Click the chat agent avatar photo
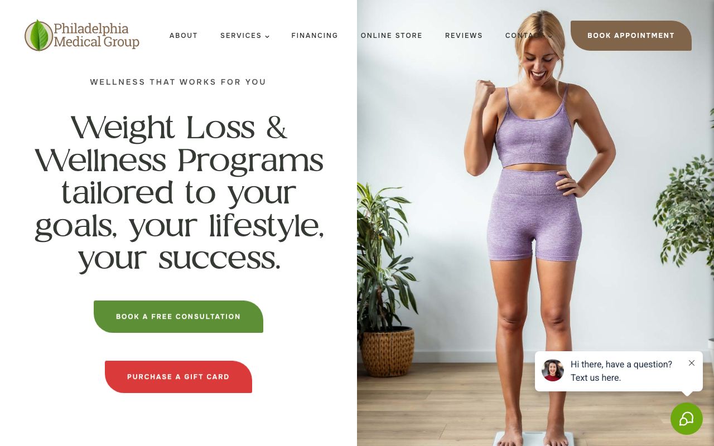Viewport: 714px width, 446px height. coord(553,370)
